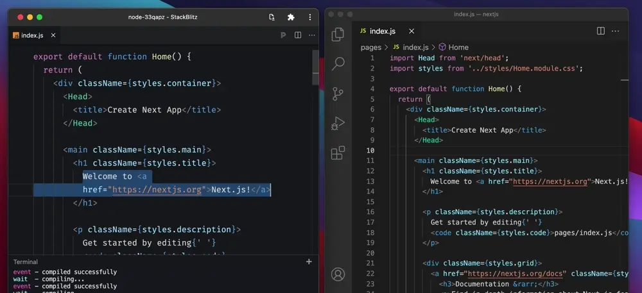
Task: Open more actions ellipsis in StackBlitz editor
Action: [312, 35]
